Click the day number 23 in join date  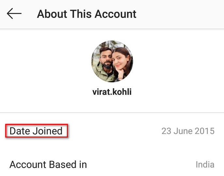[166, 131]
